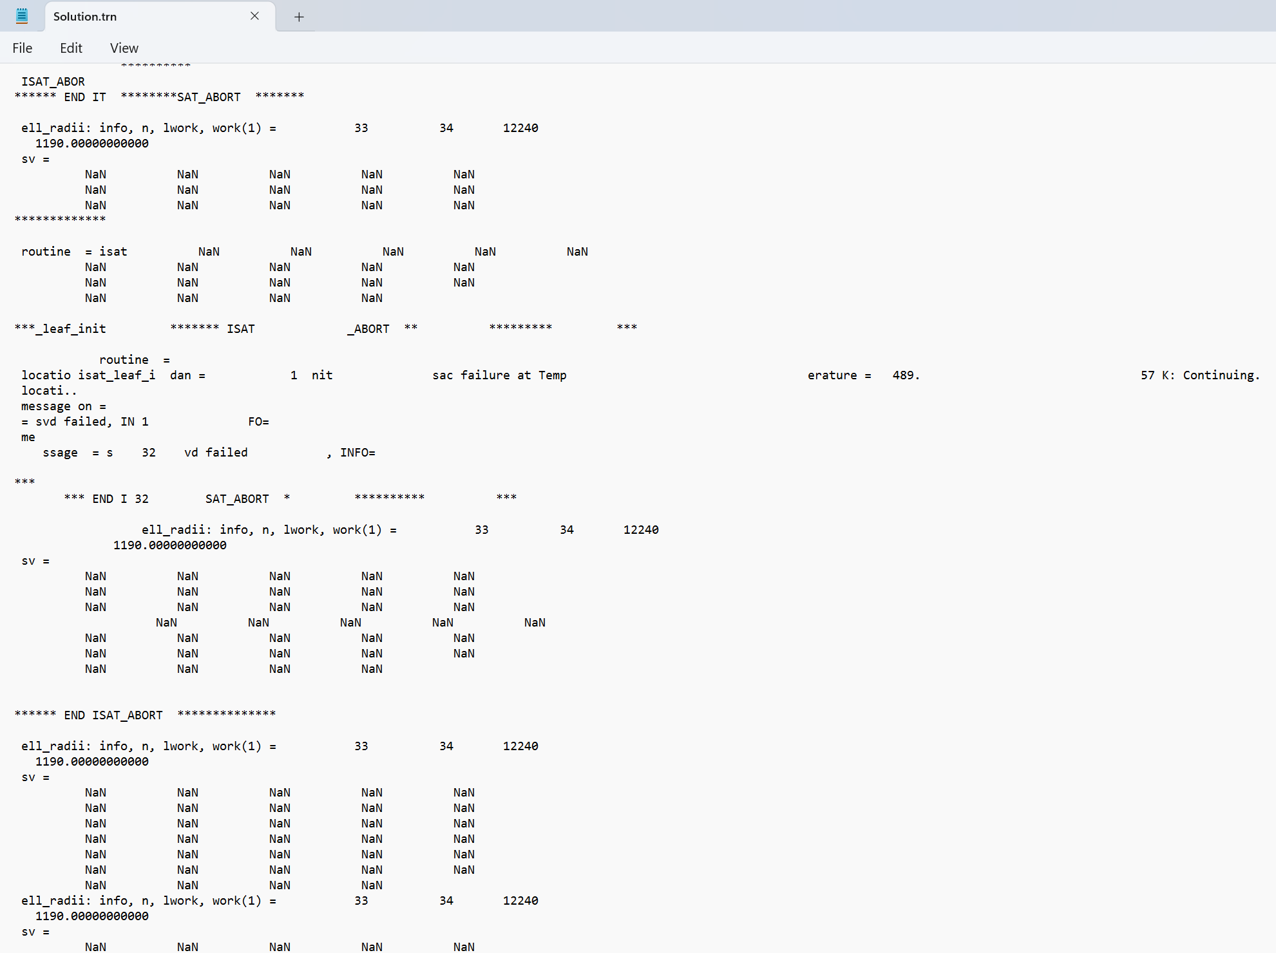This screenshot has width=1276, height=953.
Task: Click the 'locati..' line
Action: click(49, 391)
